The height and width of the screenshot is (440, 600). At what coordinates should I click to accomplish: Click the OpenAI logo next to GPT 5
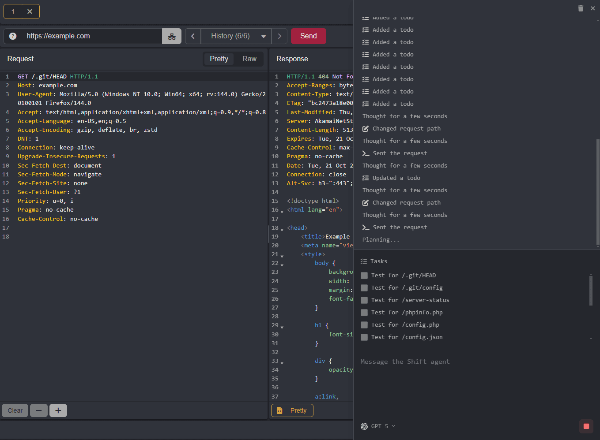(x=364, y=426)
